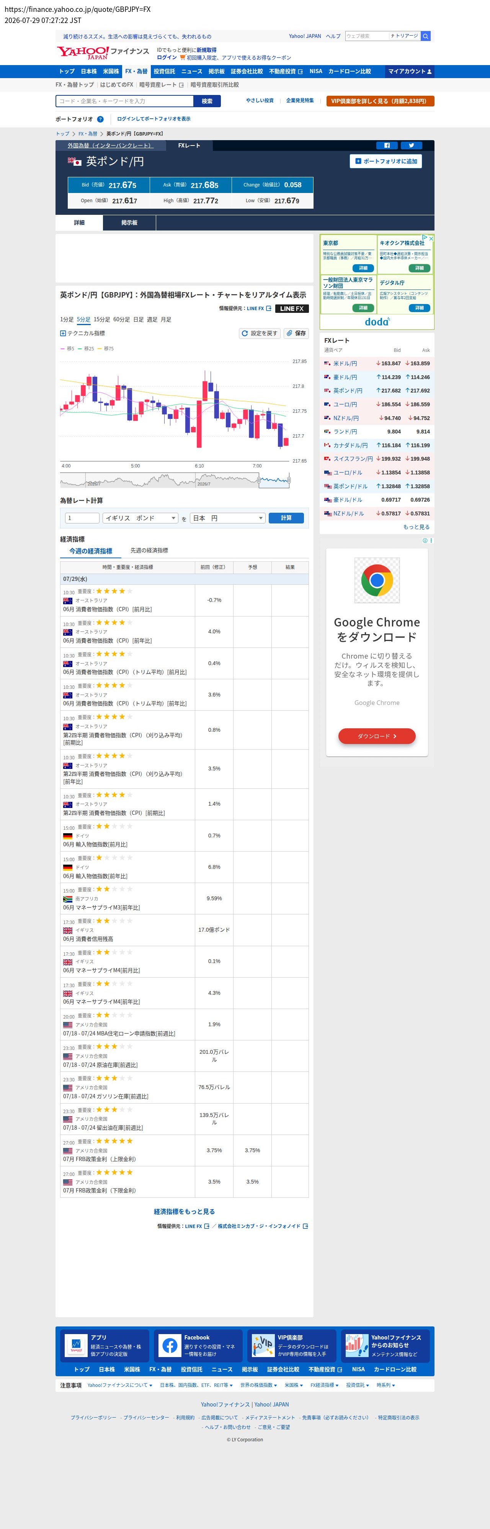This screenshot has width=490, height=1529.
Task: Click the Yahoo! JAPAN ファイナンス logo
Action: (x=103, y=53)
